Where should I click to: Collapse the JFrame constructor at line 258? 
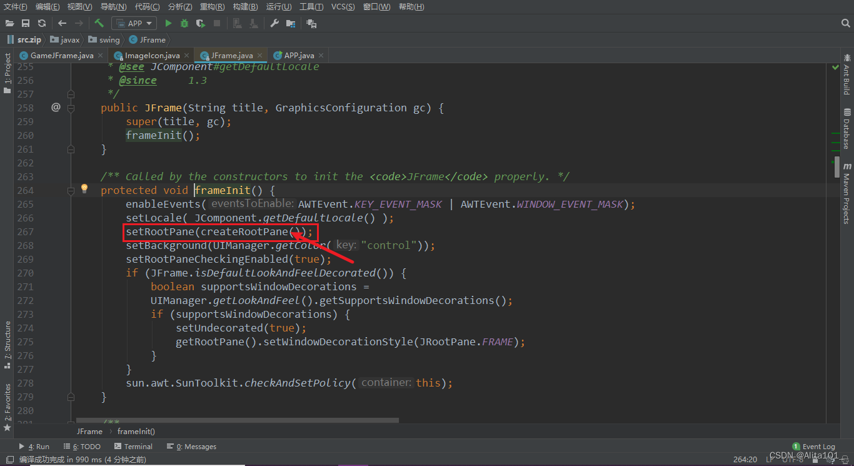[71, 108]
